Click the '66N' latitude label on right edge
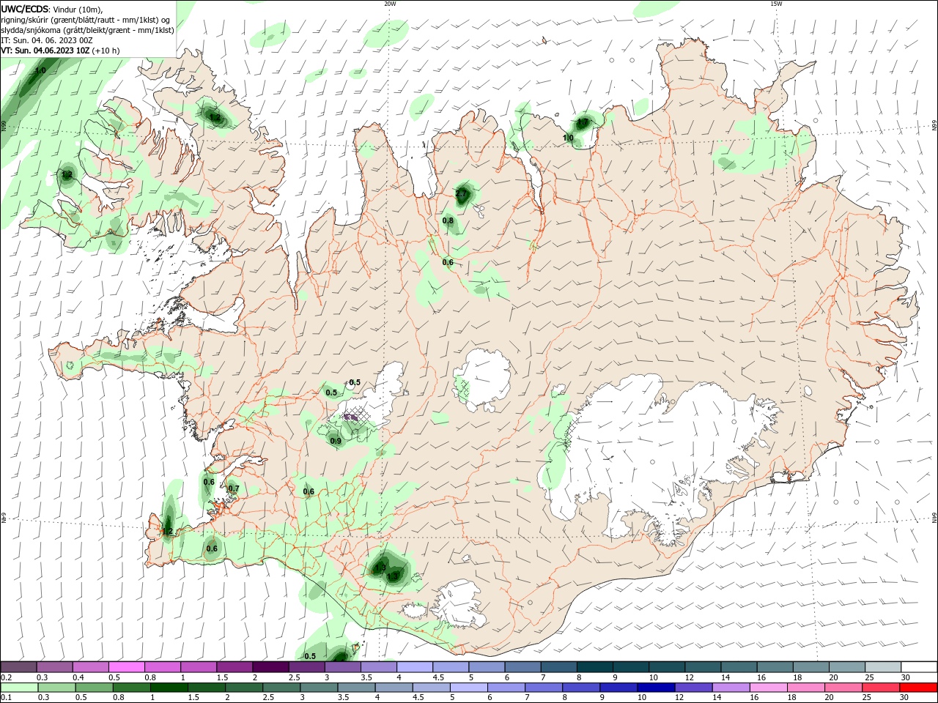Image resolution: width=938 pixels, height=703 pixels. (x=934, y=126)
